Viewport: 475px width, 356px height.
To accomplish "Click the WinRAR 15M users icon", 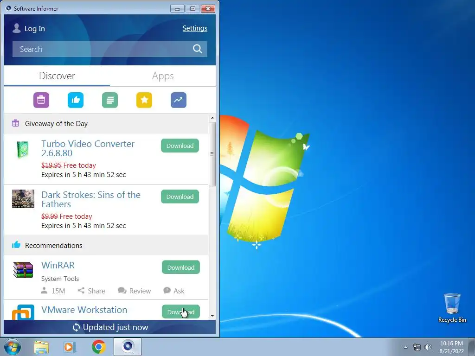I will (x=44, y=291).
